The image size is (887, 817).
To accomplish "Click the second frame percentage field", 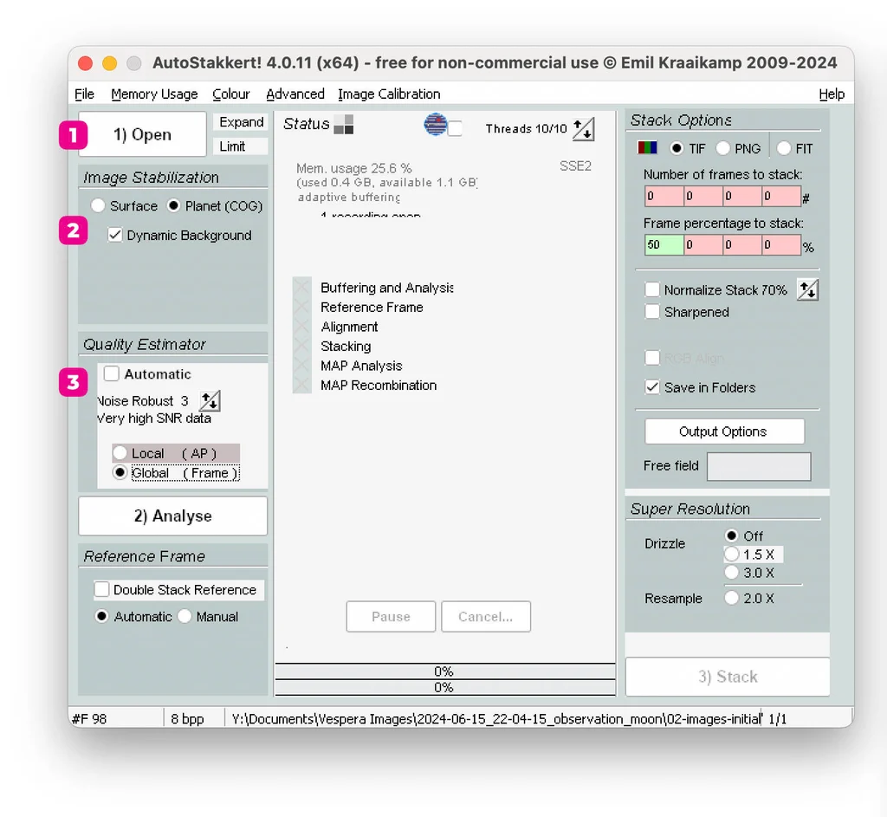I will click(703, 245).
